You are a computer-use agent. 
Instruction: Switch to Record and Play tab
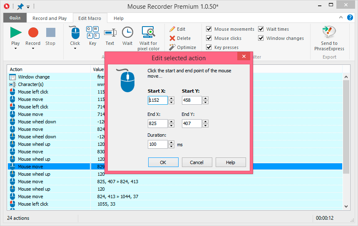pos(50,18)
